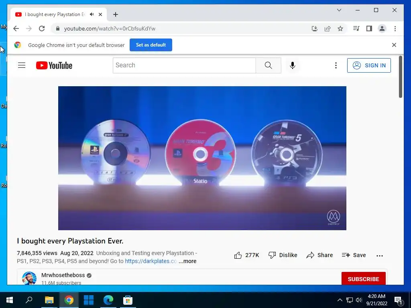This screenshot has height=308, width=411.
Task: Open taskbar search
Action: tap(29, 300)
